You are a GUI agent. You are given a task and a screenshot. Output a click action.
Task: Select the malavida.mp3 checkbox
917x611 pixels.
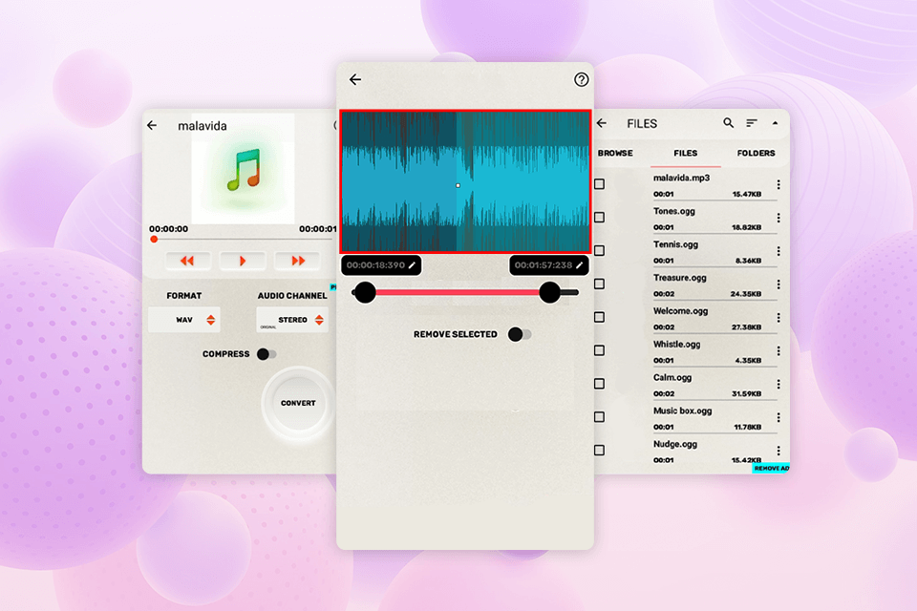(600, 184)
